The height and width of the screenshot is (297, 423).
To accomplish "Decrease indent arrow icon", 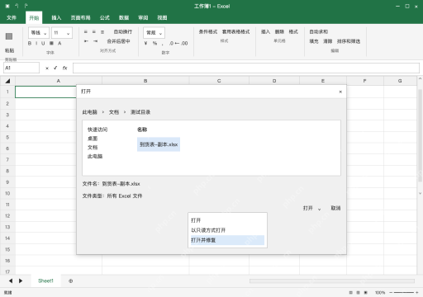I will (86, 41).
